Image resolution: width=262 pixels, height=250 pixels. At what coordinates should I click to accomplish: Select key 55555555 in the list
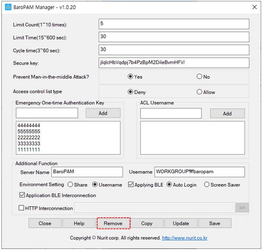[x=29, y=132]
